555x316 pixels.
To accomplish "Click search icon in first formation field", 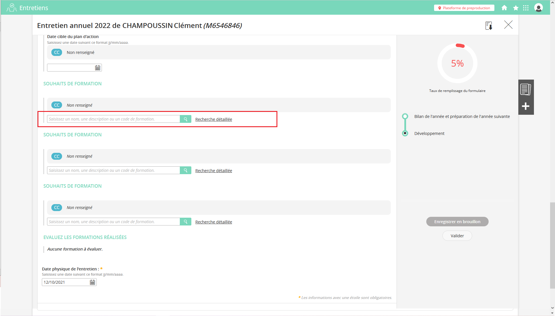I will 186,119.
